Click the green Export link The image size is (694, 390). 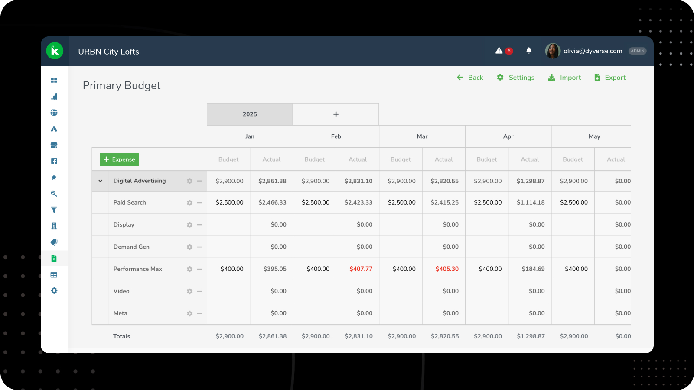[610, 77]
